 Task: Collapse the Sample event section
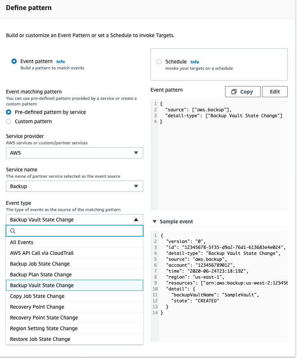click(155, 221)
